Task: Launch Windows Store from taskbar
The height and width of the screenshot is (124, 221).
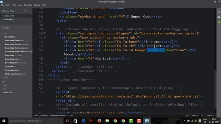Action: (x=75, y=121)
